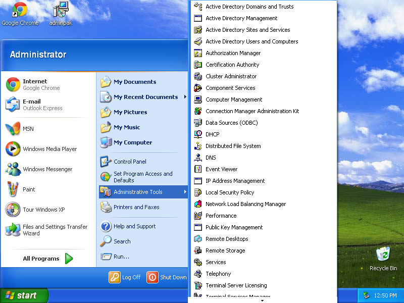Image resolution: width=404 pixels, height=303 pixels.
Task: Open Windows Media Player
Action: click(48, 149)
